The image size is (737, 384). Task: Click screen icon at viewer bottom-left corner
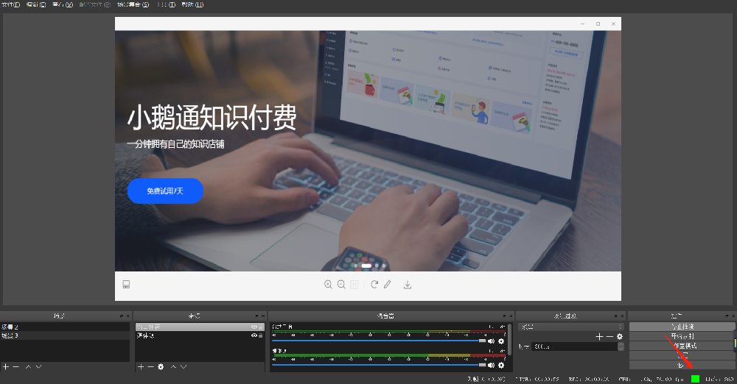(x=126, y=285)
